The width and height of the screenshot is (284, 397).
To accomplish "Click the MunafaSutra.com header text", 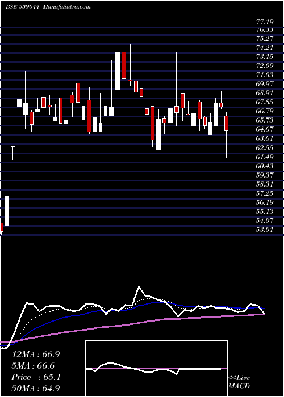I will pos(67,7).
